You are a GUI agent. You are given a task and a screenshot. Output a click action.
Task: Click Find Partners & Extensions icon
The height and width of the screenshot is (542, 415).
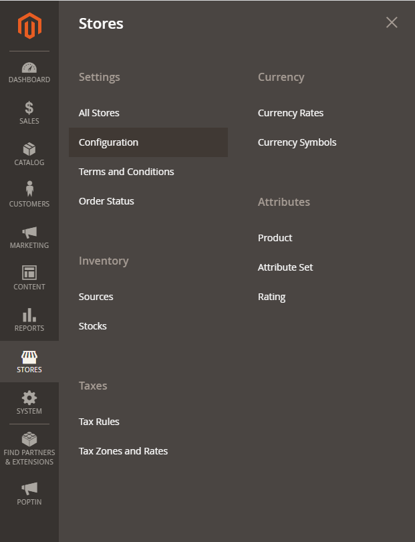(x=29, y=439)
